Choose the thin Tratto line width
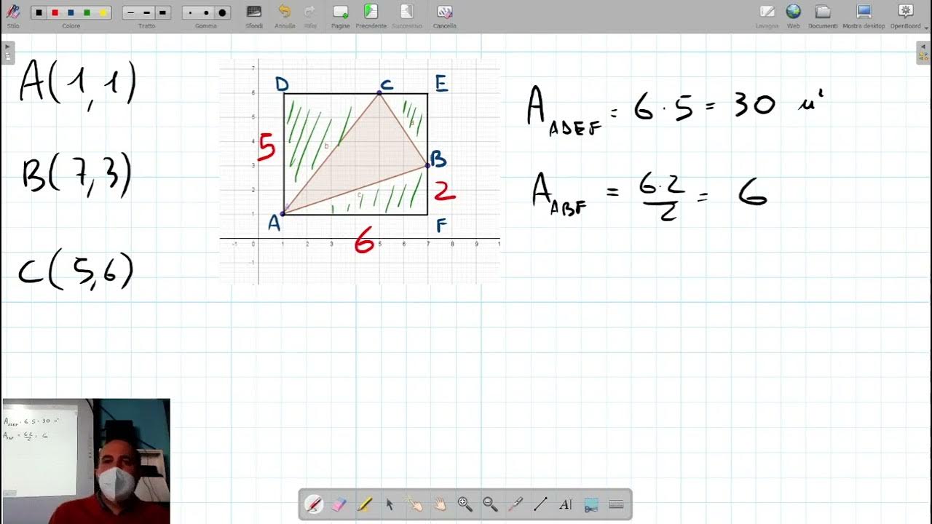 pos(131,13)
